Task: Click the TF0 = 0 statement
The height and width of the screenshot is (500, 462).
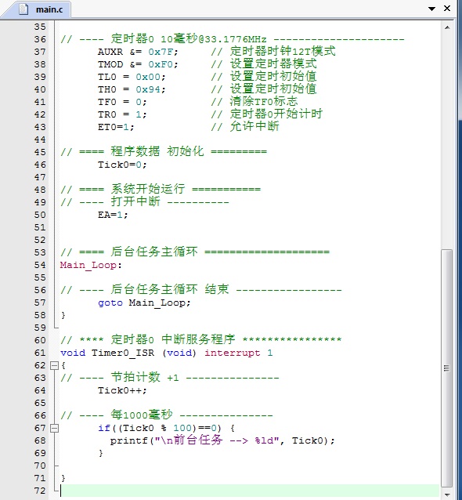Action: tap(122, 102)
